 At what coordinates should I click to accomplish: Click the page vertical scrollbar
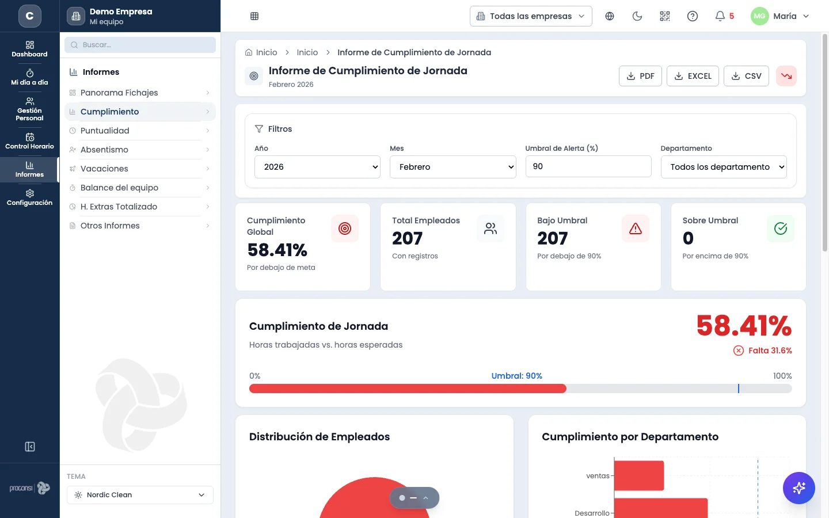tap(825, 143)
